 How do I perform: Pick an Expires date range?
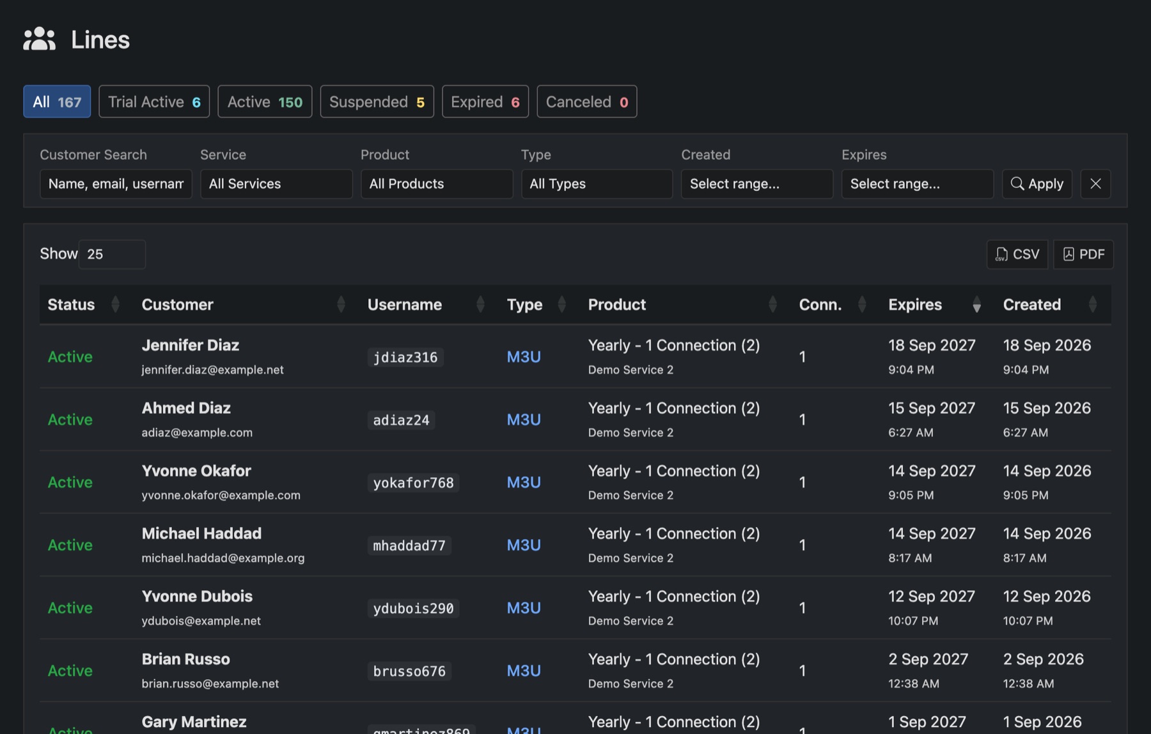tap(918, 184)
